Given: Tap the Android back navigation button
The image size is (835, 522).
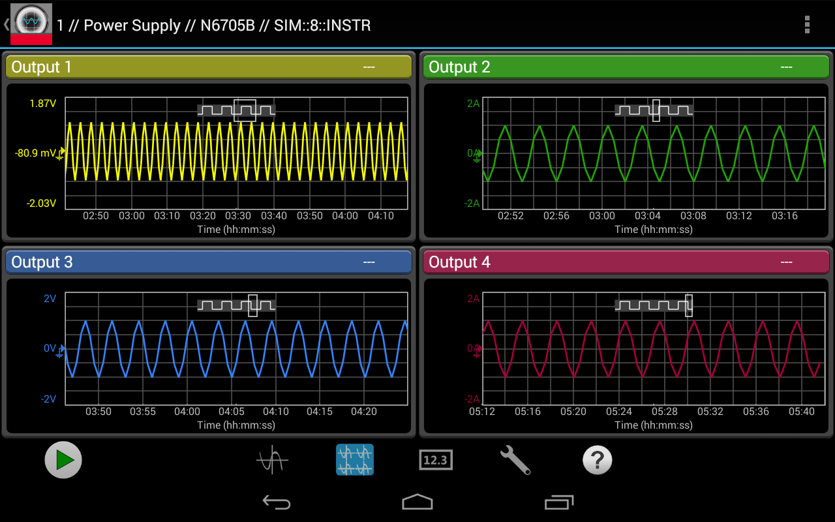Looking at the screenshot, I should tap(277, 502).
